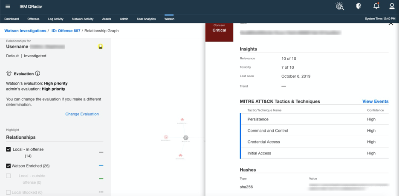Click ID: Offense 857 breadcrumb link
The width and height of the screenshot is (399, 196).
click(66, 31)
